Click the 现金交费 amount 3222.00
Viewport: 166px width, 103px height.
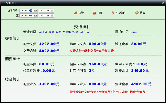47,44
